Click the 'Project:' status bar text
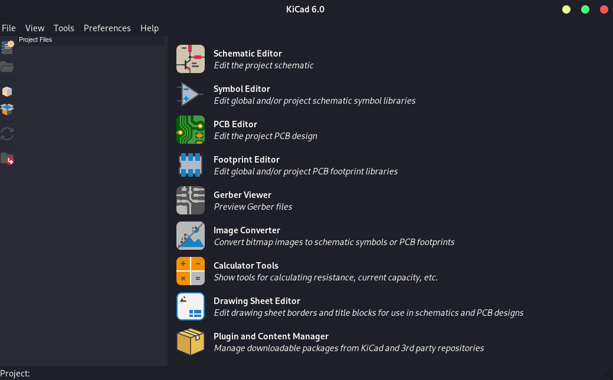613x380 pixels. coord(15,374)
